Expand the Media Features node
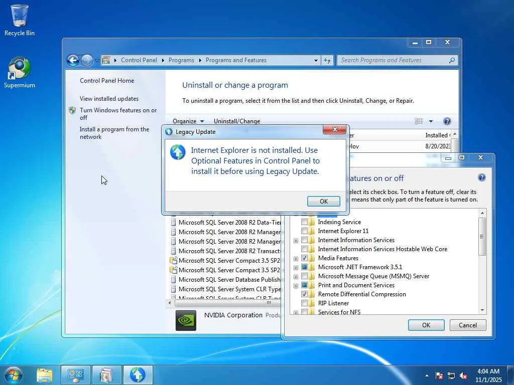The image size is (514, 385). [x=296, y=259]
